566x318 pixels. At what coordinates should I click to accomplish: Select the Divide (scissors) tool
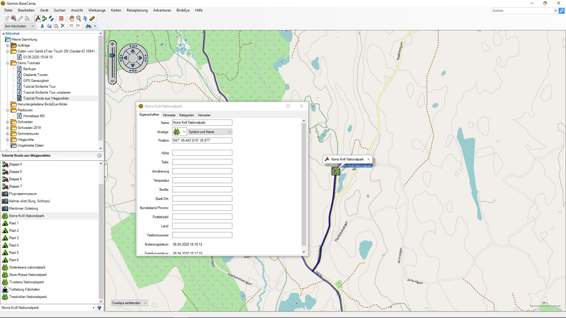point(27,18)
